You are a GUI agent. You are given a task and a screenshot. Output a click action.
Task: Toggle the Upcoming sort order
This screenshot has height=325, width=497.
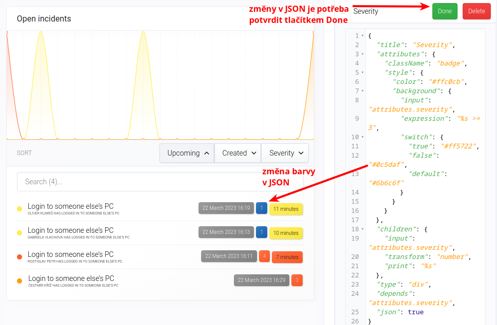click(x=187, y=153)
